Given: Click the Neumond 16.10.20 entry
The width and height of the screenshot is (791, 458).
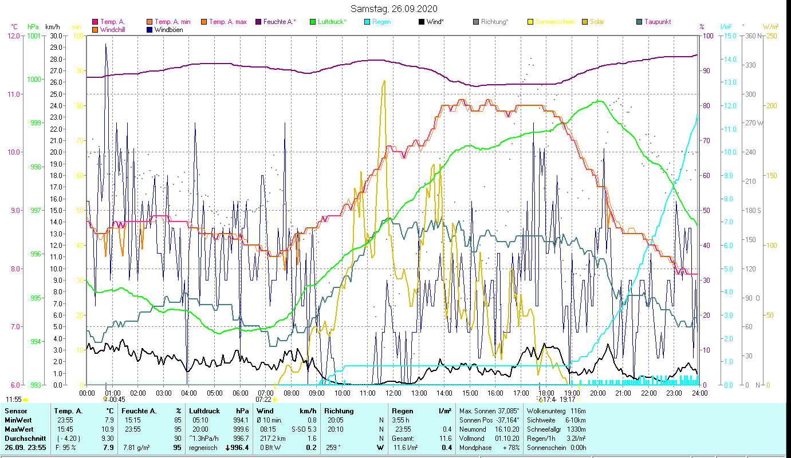Looking at the screenshot, I should click(x=489, y=429).
